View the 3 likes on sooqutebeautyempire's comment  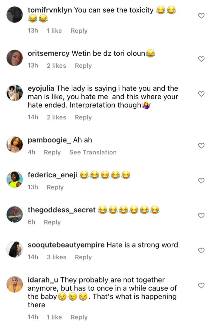pos(56,257)
